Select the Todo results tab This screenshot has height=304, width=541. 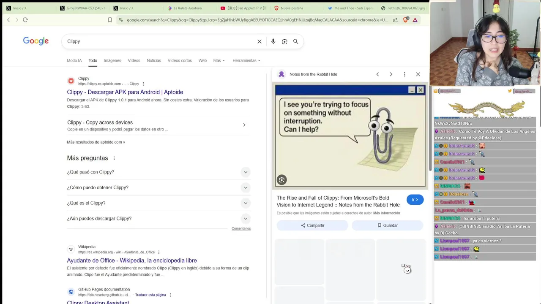click(93, 60)
